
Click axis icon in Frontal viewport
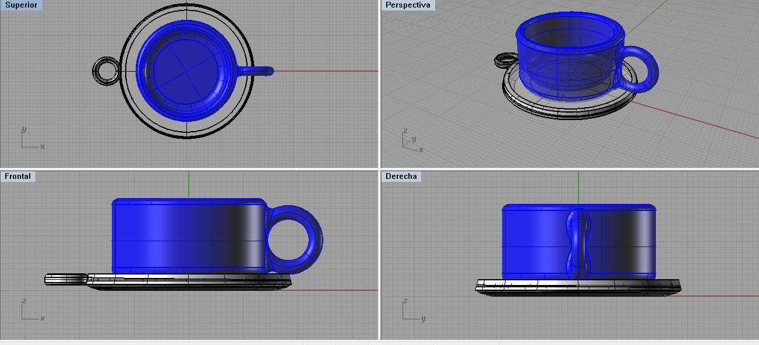click(x=32, y=309)
